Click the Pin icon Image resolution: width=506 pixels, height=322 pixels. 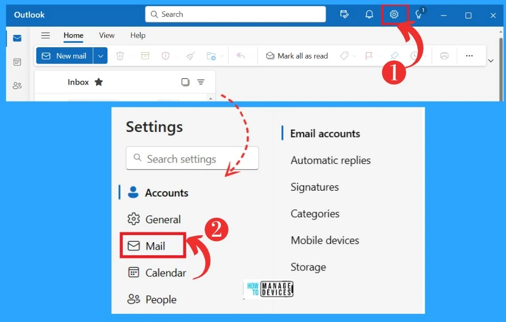click(x=394, y=56)
